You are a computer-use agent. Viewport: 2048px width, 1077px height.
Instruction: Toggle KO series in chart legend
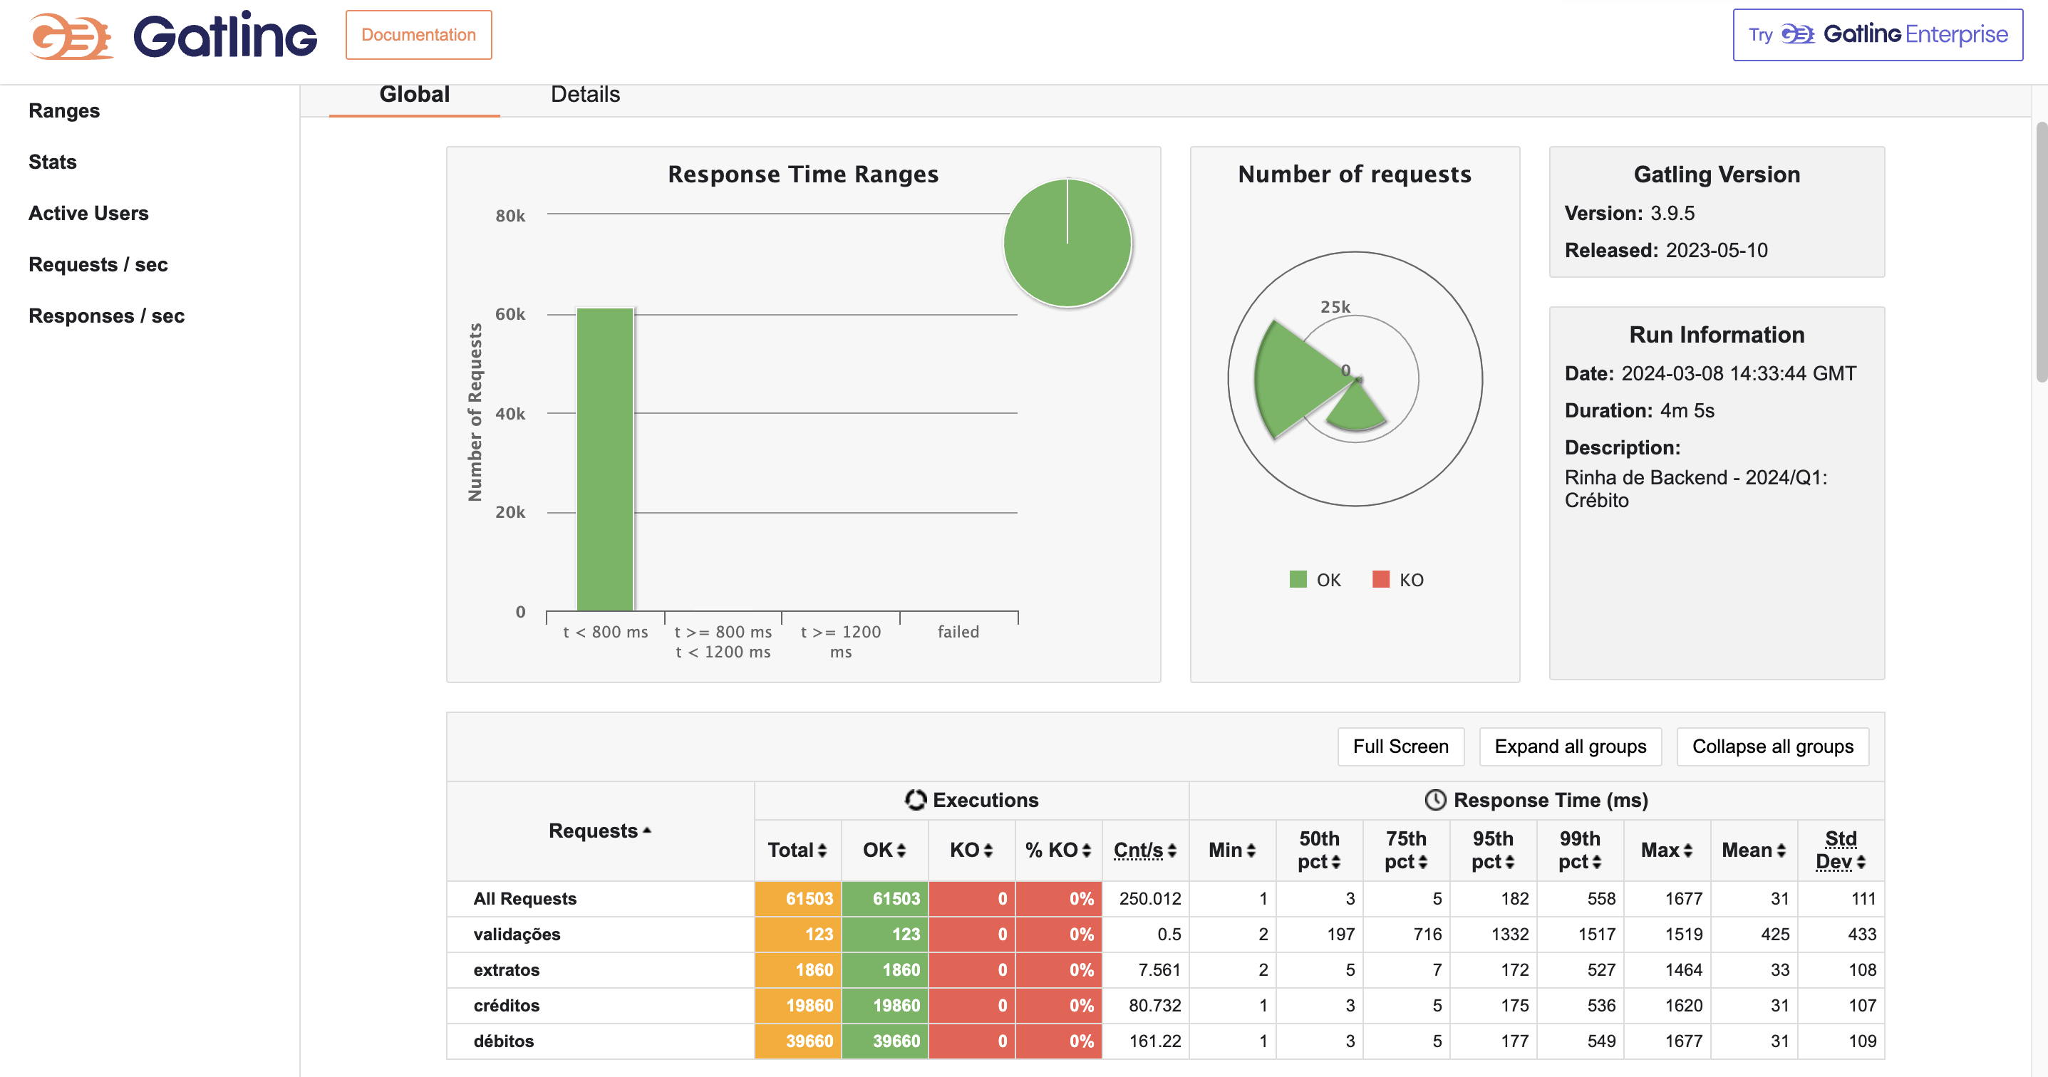[x=1398, y=579]
